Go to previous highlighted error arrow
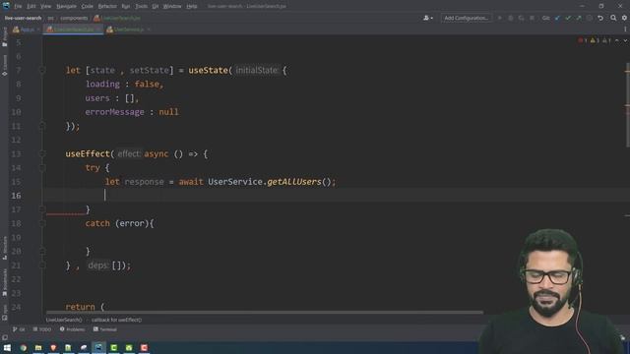This screenshot has width=630, height=354. coord(617,40)
